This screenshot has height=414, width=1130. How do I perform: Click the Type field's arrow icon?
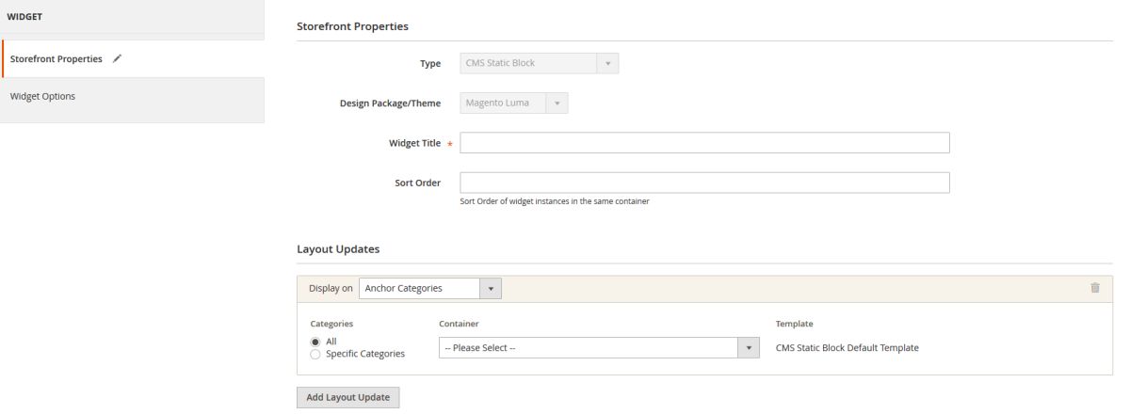tap(607, 64)
